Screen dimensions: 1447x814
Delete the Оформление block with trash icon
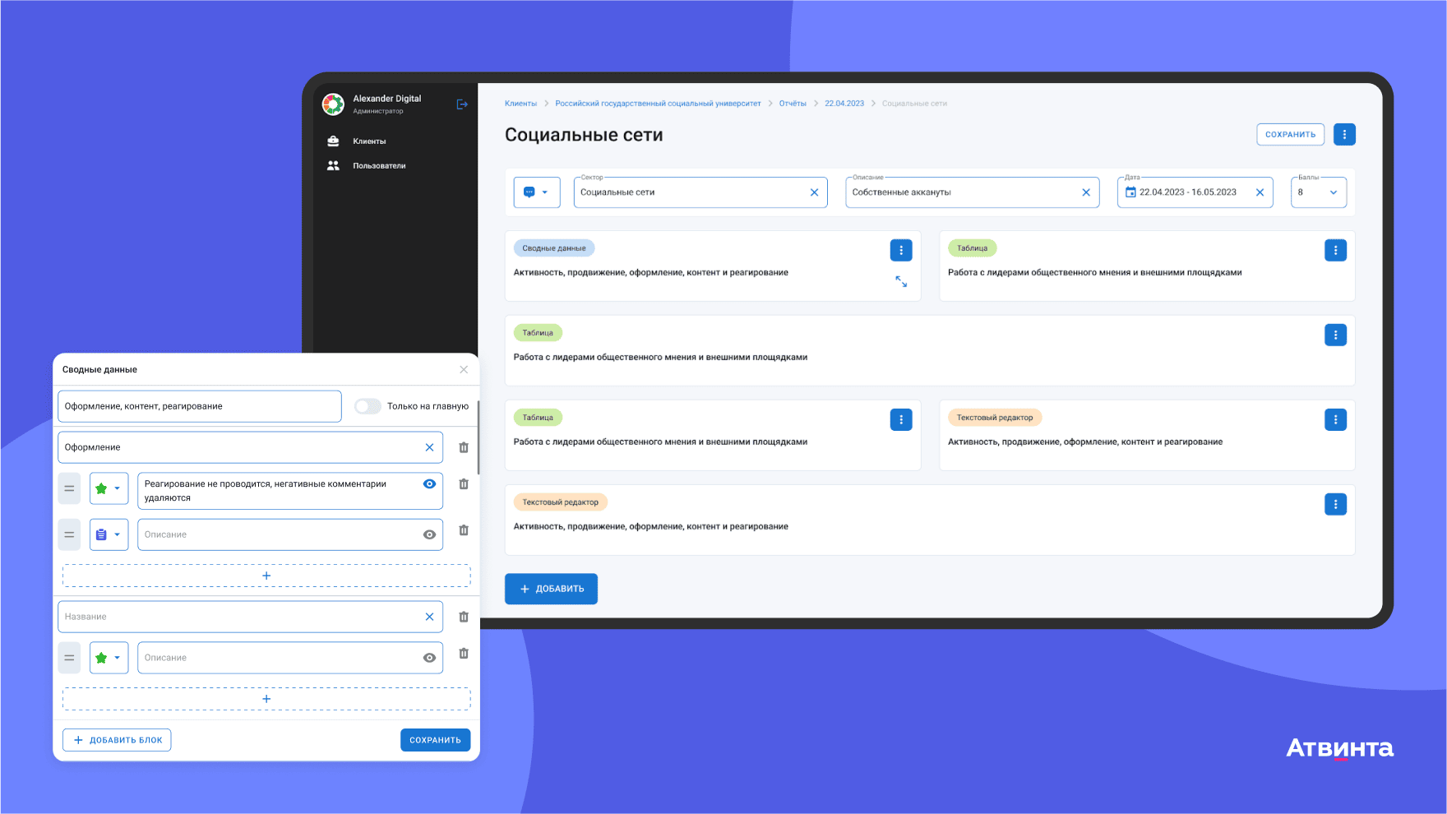point(464,447)
